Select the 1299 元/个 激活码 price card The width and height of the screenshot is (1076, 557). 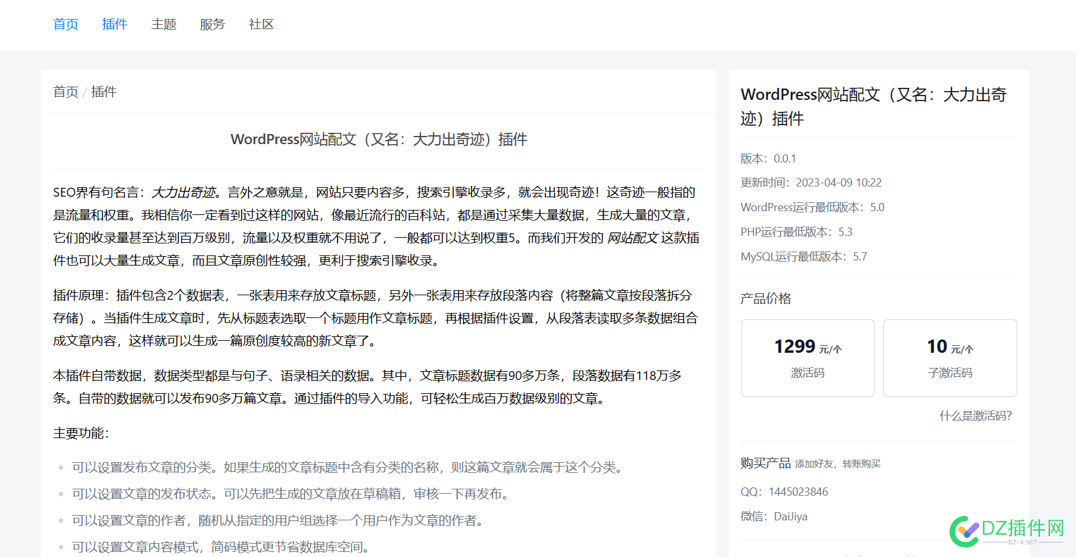click(807, 358)
